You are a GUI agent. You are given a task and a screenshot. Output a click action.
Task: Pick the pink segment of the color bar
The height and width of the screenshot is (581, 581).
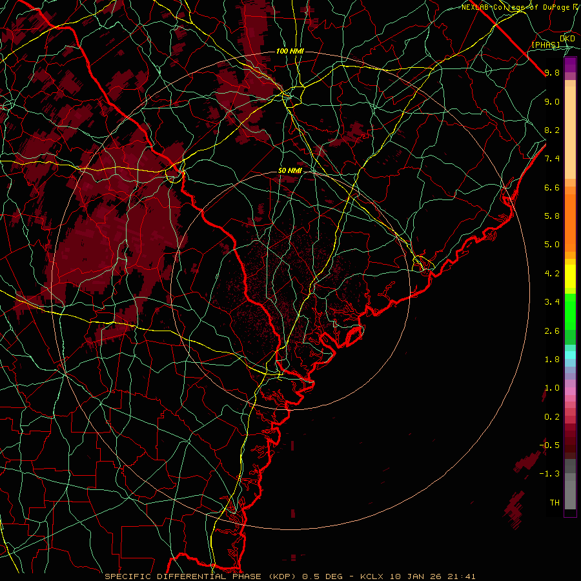pyautogui.click(x=570, y=391)
